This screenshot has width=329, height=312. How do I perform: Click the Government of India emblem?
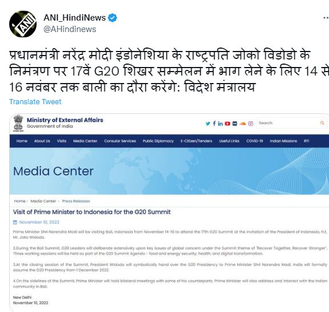pyautogui.click(x=18, y=123)
